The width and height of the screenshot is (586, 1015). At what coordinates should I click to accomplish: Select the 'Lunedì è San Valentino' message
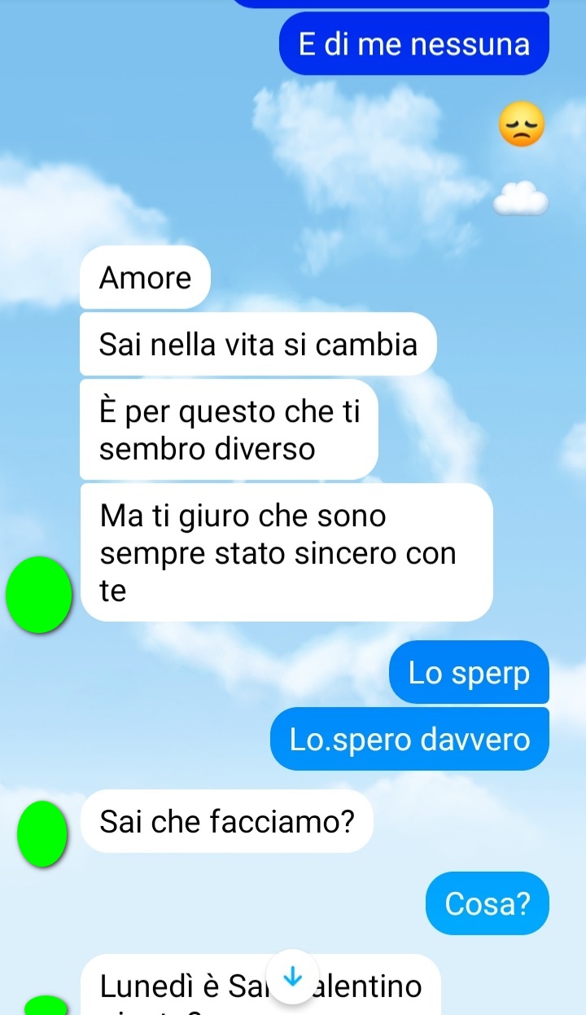tap(261, 985)
